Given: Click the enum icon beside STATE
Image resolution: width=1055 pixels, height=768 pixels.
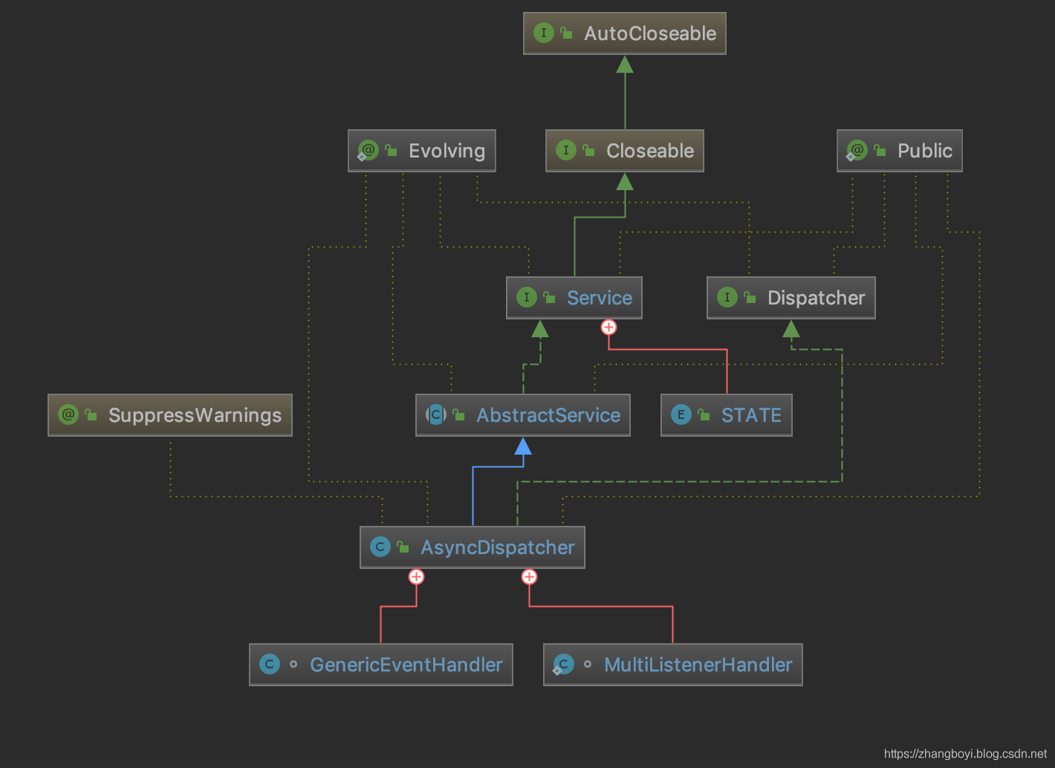Looking at the screenshot, I should pyautogui.click(x=681, y=414).
